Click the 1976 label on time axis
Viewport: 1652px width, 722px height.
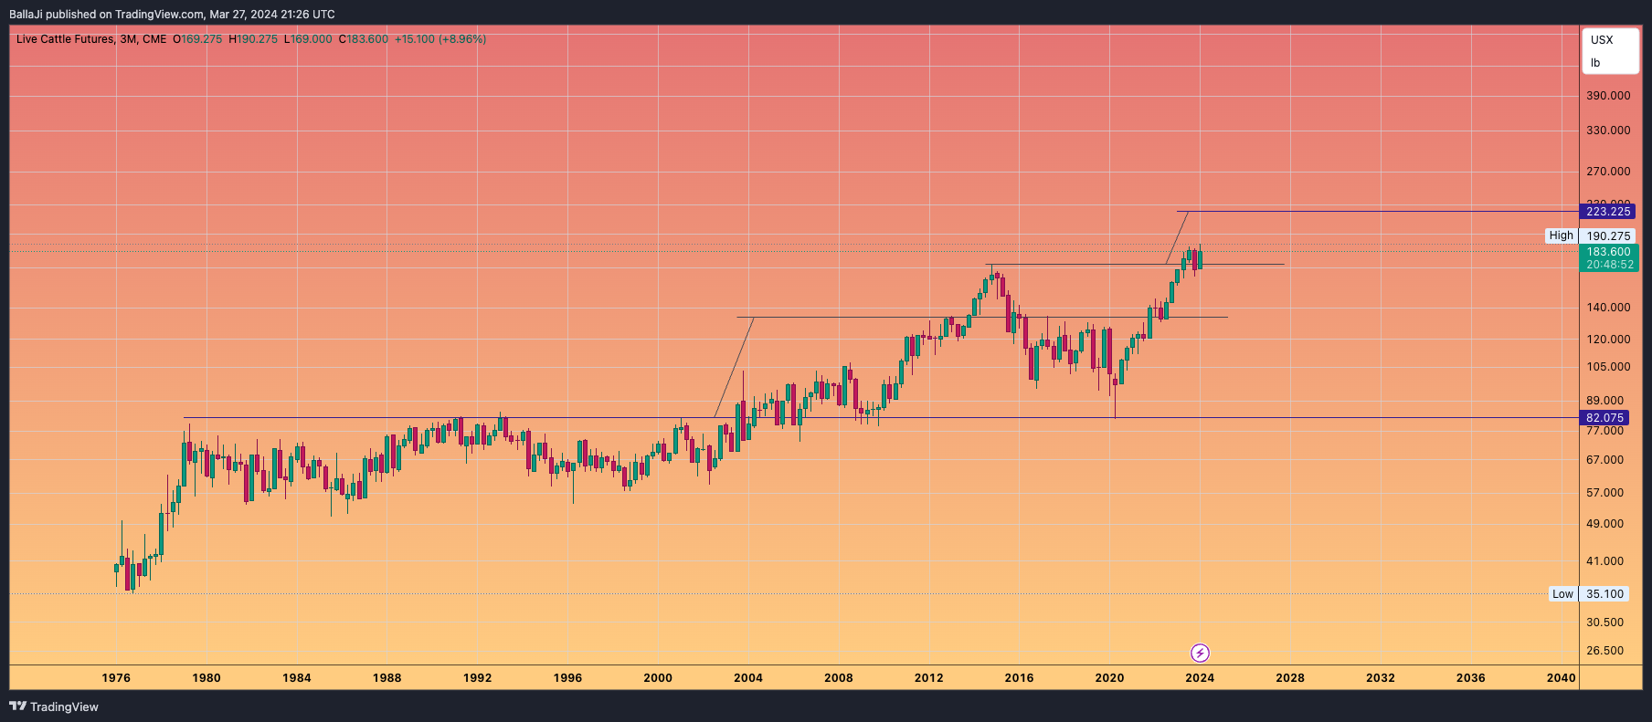coord(116,678)
